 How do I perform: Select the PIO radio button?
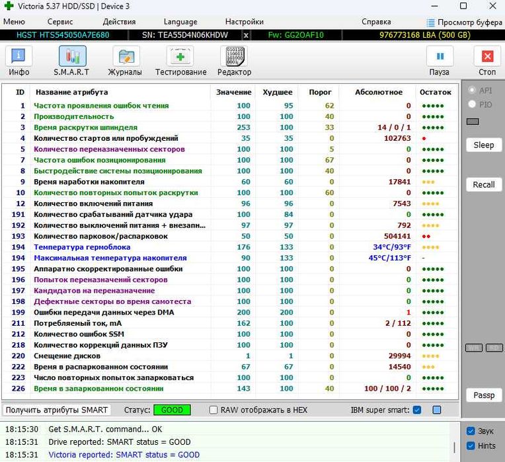point(472,104)
